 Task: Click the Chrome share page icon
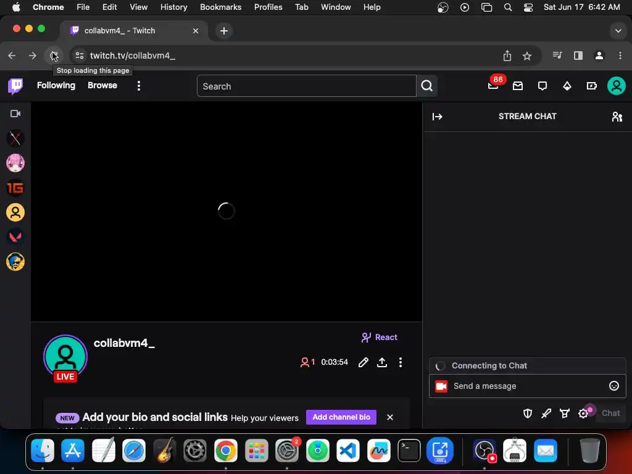tap(507, 56)
